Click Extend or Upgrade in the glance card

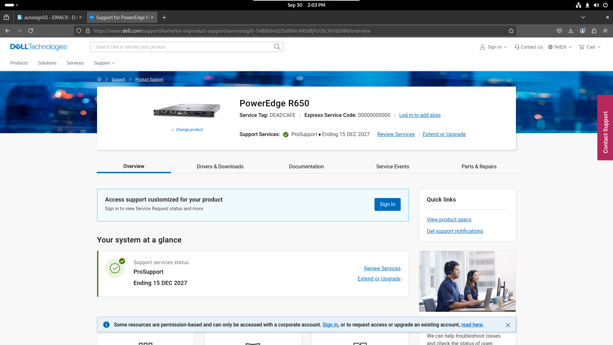click(x=379, y=279)
